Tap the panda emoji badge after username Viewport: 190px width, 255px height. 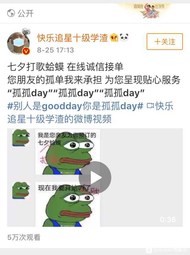point(124,37)
